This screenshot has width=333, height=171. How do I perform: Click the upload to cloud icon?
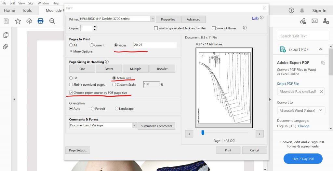29,21
